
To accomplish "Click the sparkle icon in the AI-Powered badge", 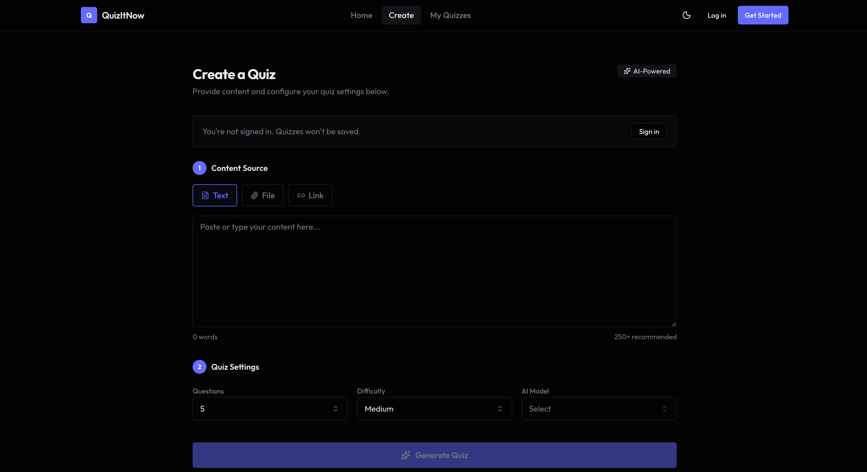I will click(x=627, y=71).
